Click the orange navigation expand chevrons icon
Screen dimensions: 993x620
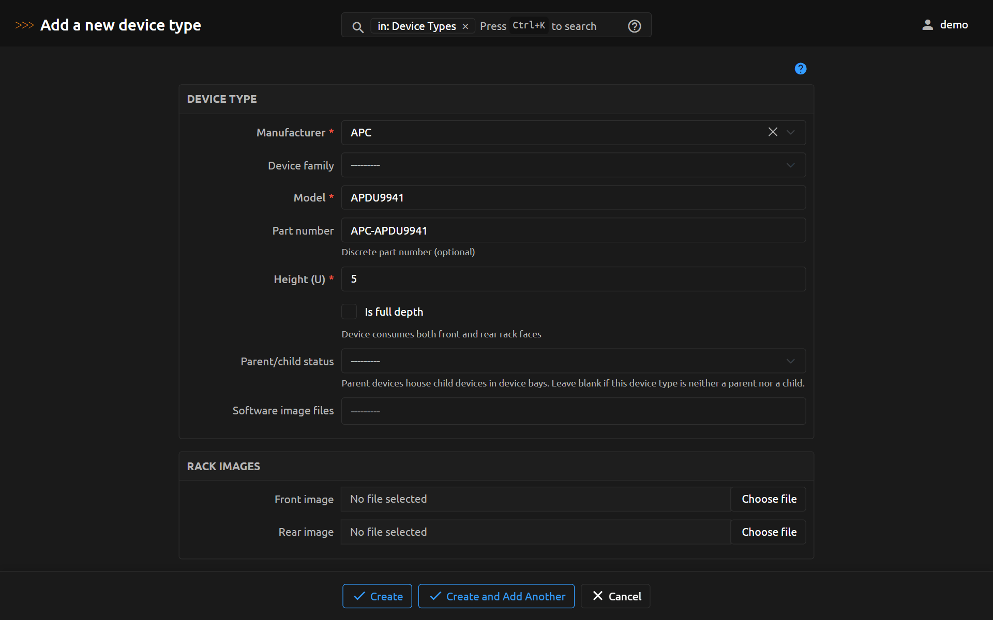tap(24, 25)
